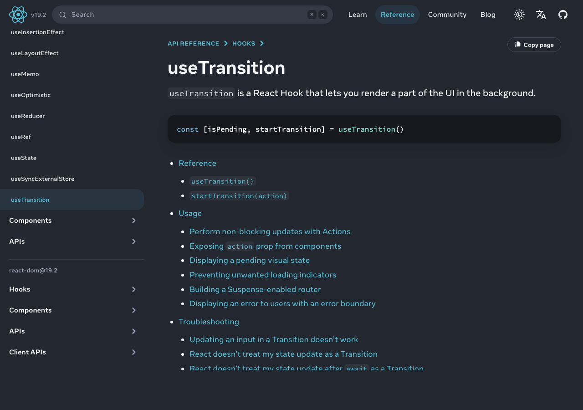Select useOptimistic hook in sidebar
The height and width of the screenshot is (410, 583).
pos(31,95)
